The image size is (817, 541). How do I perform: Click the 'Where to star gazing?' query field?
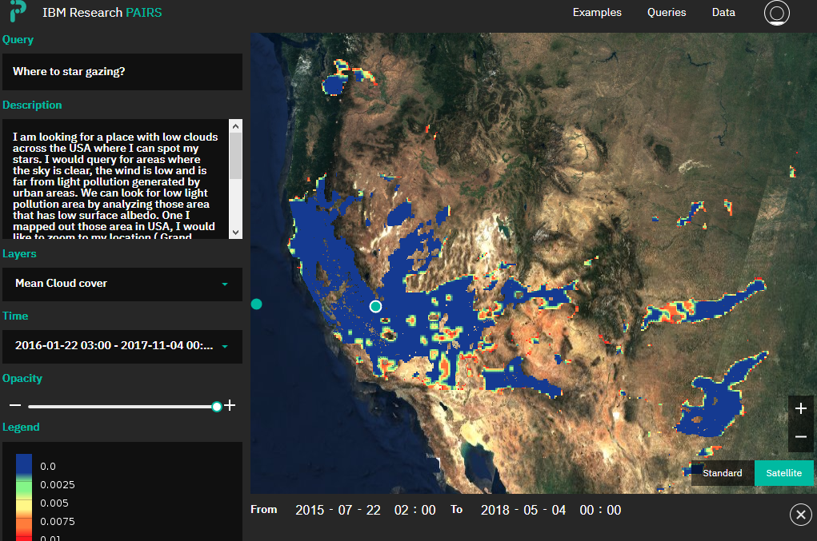122,72
